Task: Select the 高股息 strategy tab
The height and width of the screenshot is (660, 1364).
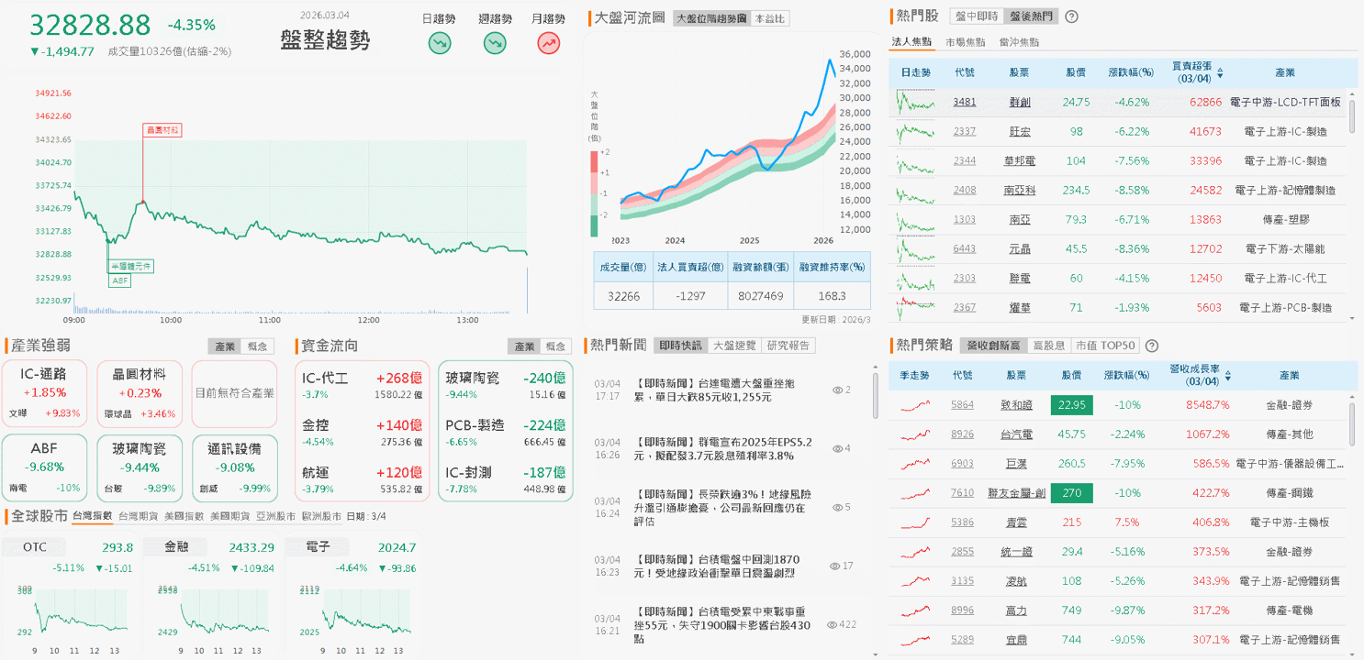Action: click(x=1049, y=346)
